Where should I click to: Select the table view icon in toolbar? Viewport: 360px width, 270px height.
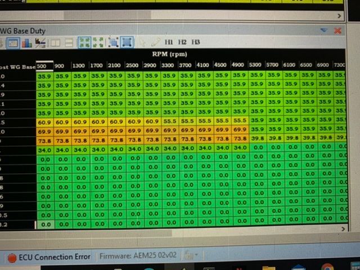pyautogui.click(x=13, y=43)
